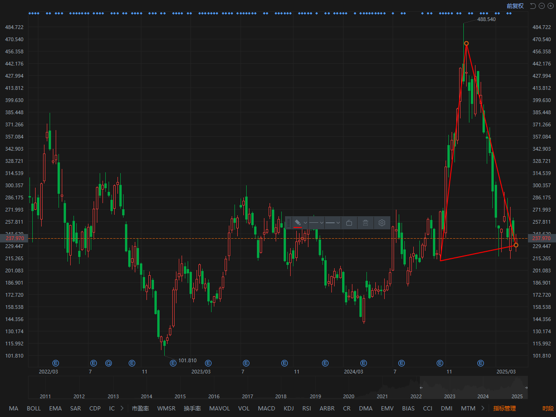Open the ARBR indicator

(327, 409)
